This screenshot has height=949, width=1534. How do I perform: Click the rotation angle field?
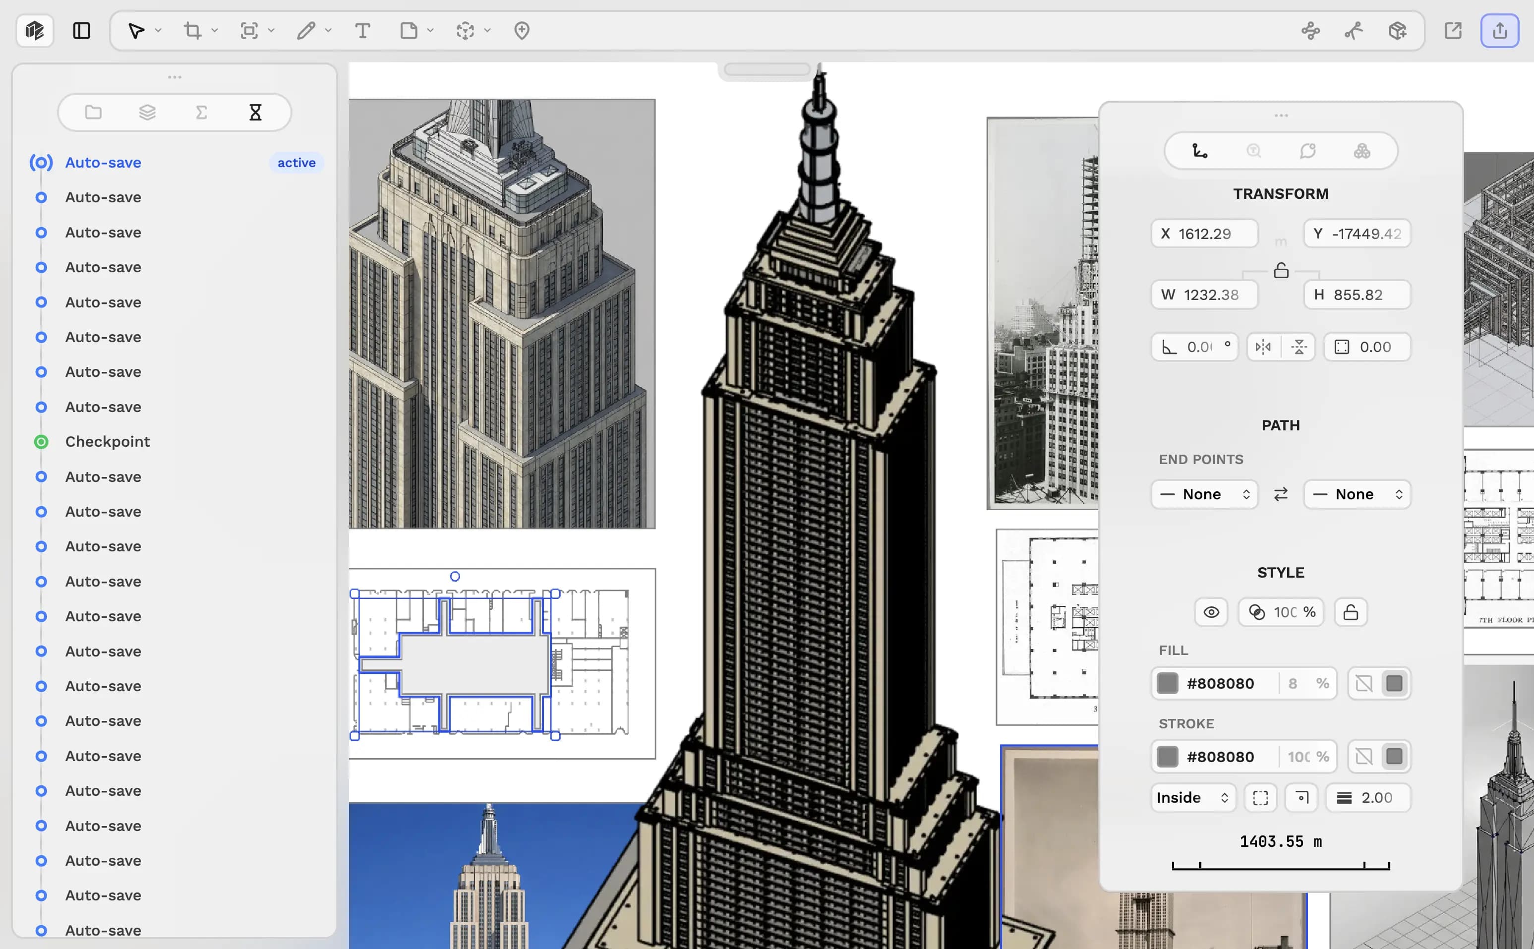click(1194, 347)
